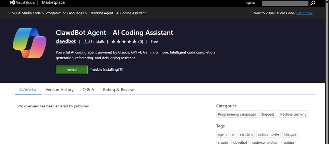Click the Visual Studio logo icon
The image size is (329, 144).
[x=13, y=3]
